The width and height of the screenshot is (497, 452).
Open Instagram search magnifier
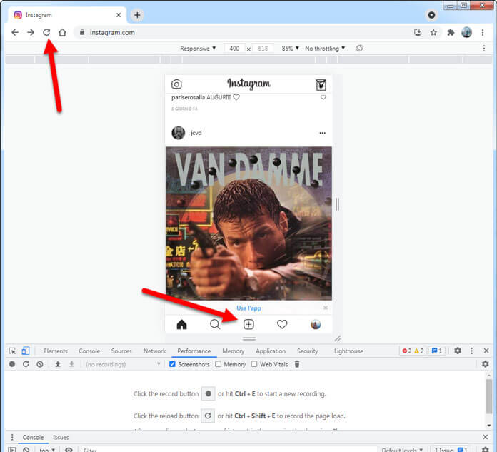point(215,324)
